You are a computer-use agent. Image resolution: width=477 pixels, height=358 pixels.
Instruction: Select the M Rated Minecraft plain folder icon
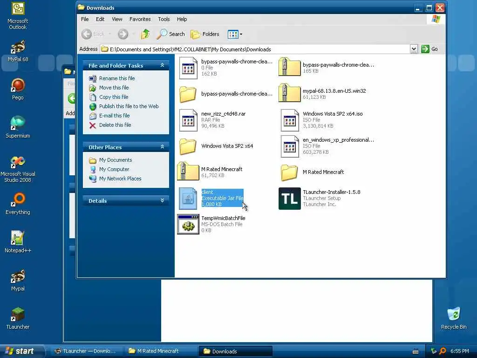[289, 172]
